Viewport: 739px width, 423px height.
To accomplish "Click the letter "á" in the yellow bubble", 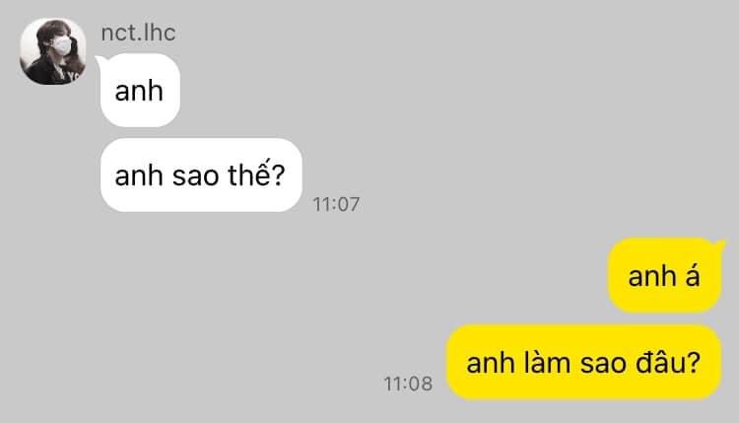I will point(693,275).
